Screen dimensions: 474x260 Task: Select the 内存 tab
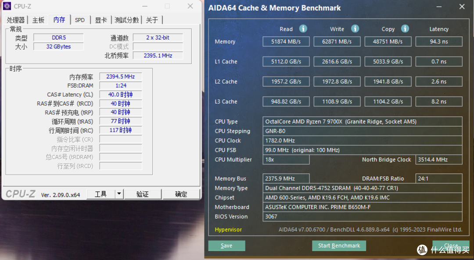tap(59, 20)
